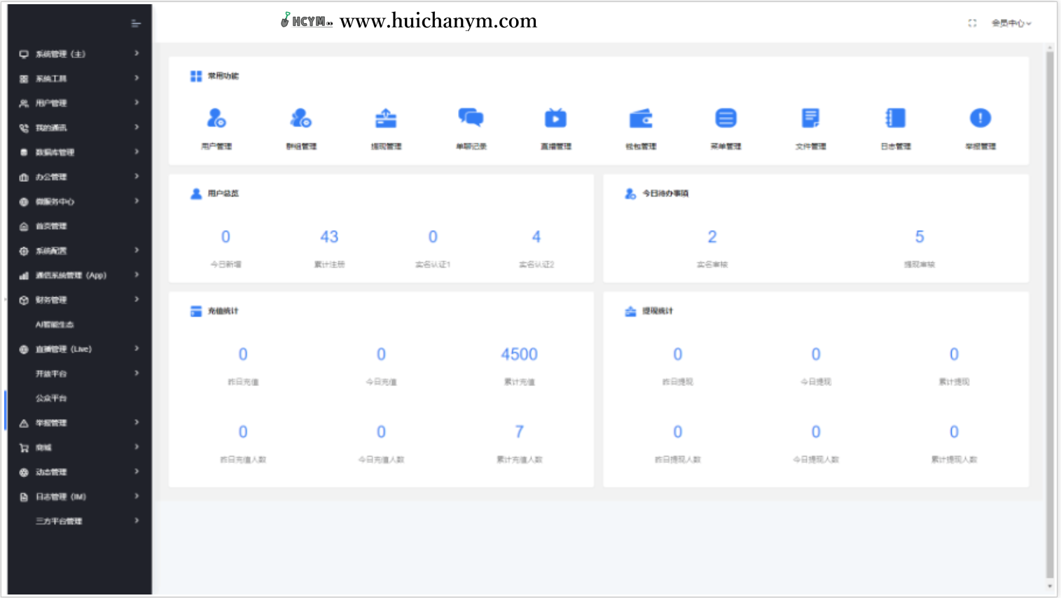Expand the 系统管理 (主) sidebar menu
The width and height of the screenshot is (1061, 598).
tap(78, 54)
